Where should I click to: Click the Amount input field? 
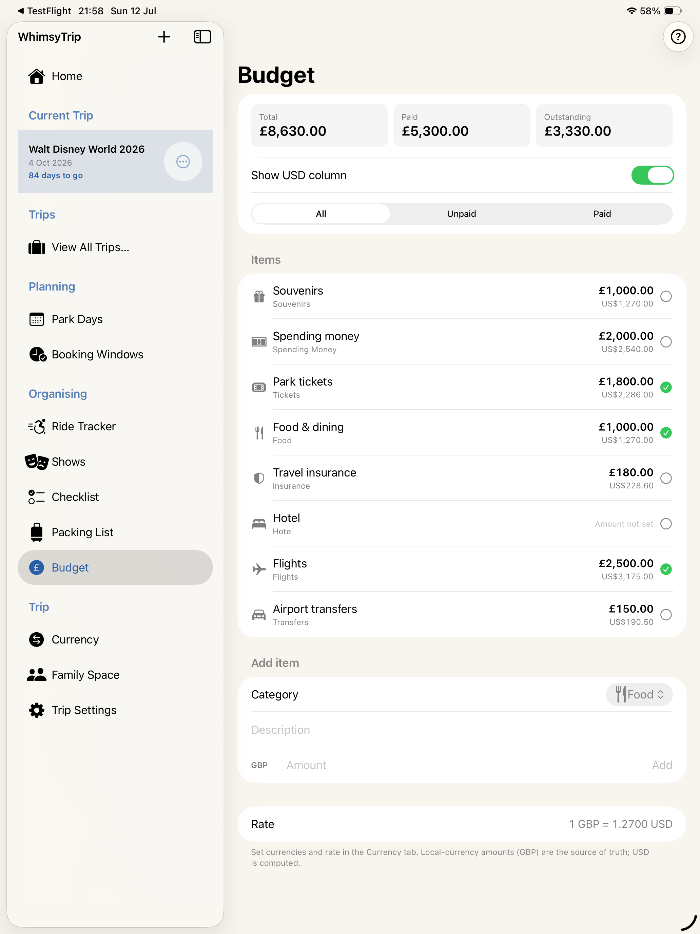[464, 765]
